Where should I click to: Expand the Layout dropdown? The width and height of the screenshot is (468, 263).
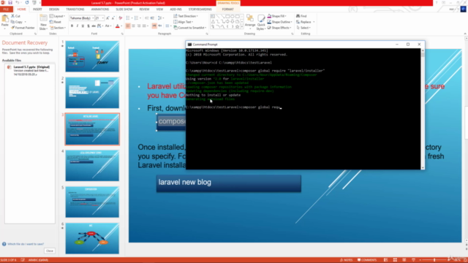point(57,16)
